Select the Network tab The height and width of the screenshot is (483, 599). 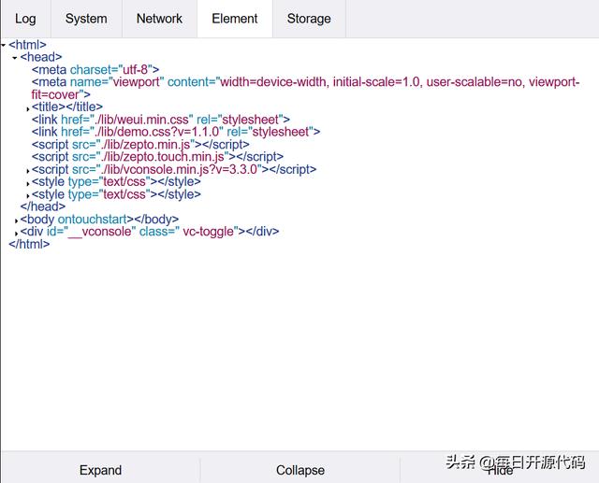(x=159, y=19)
